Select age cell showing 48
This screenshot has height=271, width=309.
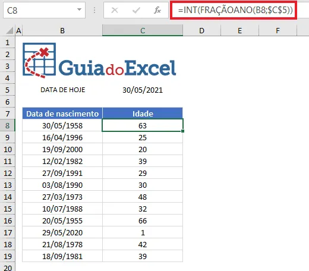coord(143,197)
